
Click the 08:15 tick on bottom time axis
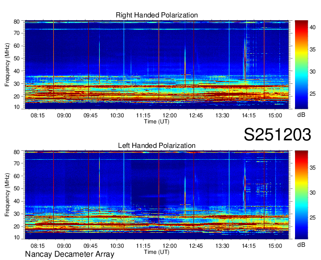pyautogui.click(x=38, y=245)
